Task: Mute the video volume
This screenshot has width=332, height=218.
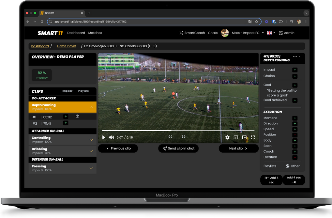Action: pos(112,137)
